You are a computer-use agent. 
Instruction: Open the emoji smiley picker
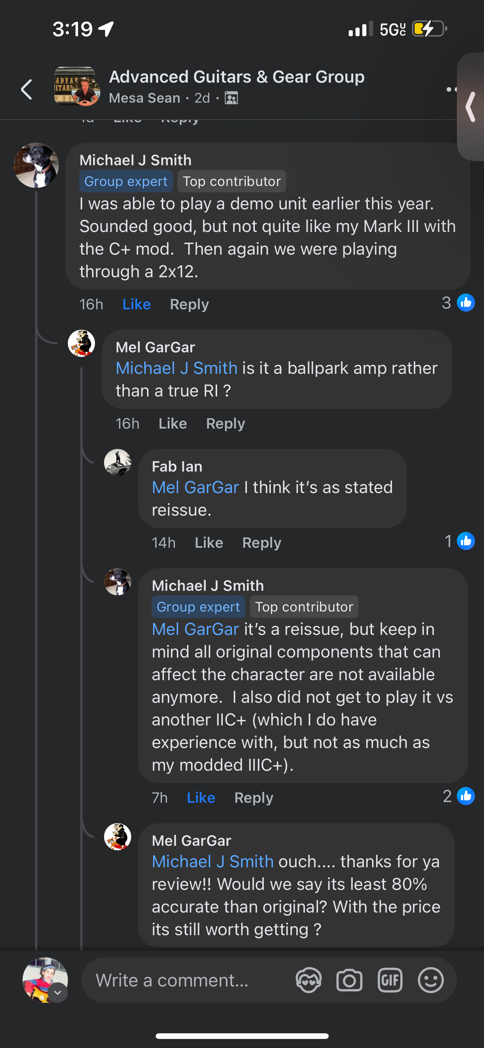430,980
